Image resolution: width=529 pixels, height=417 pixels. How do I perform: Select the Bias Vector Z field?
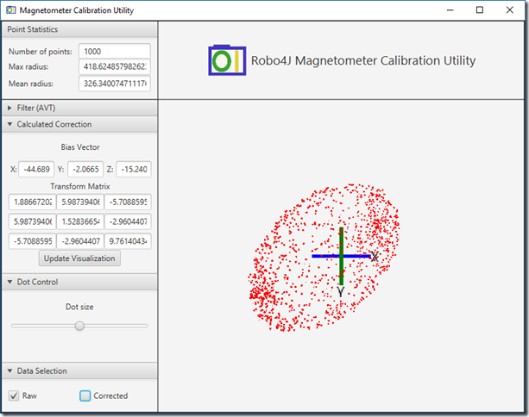click(134, 169)
